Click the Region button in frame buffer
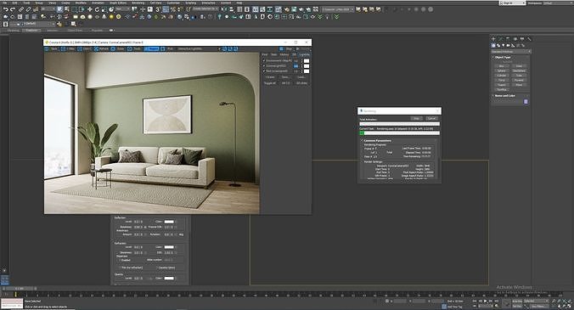The width and height of the screenshot is (574, 310). tap(151, 48)
